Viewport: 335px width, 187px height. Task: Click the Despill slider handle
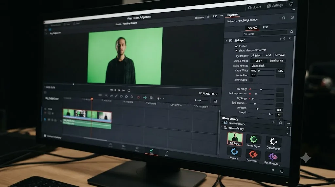270,114
